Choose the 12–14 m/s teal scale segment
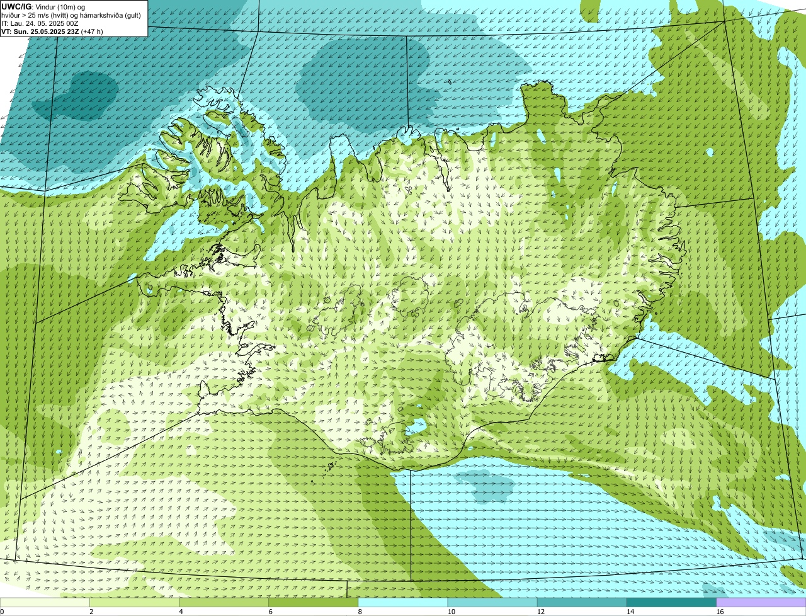The height and width of the screenshot is (616, 806). [582, 602]
